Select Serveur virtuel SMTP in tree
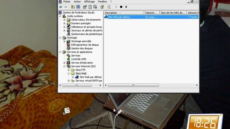Viewport: 230px width, 129px height. pos(89,81)
